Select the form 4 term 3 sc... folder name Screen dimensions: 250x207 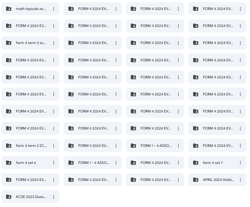point(31,43)
